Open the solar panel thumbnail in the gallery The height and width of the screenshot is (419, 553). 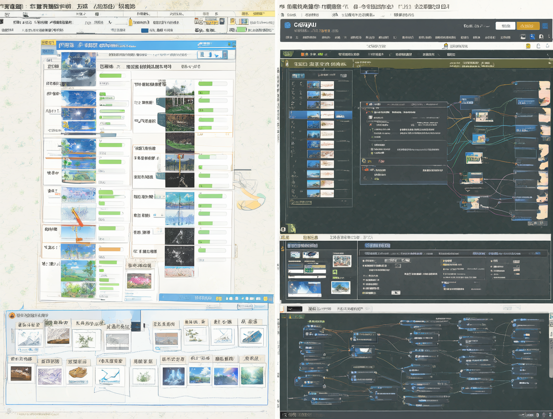click(x=252, y=337)
